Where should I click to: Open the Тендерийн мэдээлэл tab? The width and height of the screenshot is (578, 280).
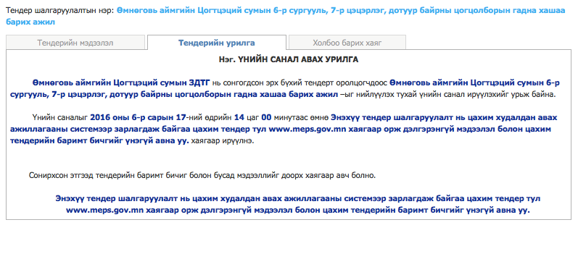click(x=75, y=43)
